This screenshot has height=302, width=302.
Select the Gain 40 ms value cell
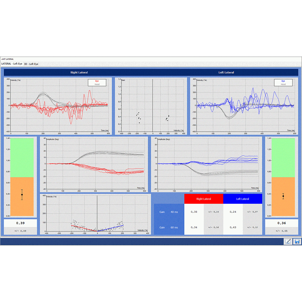coord(194,212)
